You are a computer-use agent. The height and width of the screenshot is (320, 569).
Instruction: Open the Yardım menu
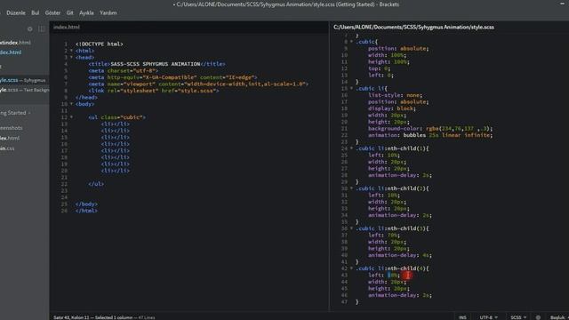tap(108, 12)
